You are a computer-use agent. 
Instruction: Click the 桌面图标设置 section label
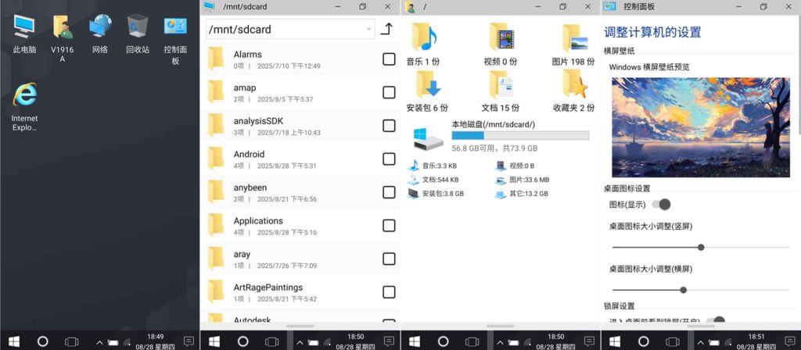click(x=627, y=189)
